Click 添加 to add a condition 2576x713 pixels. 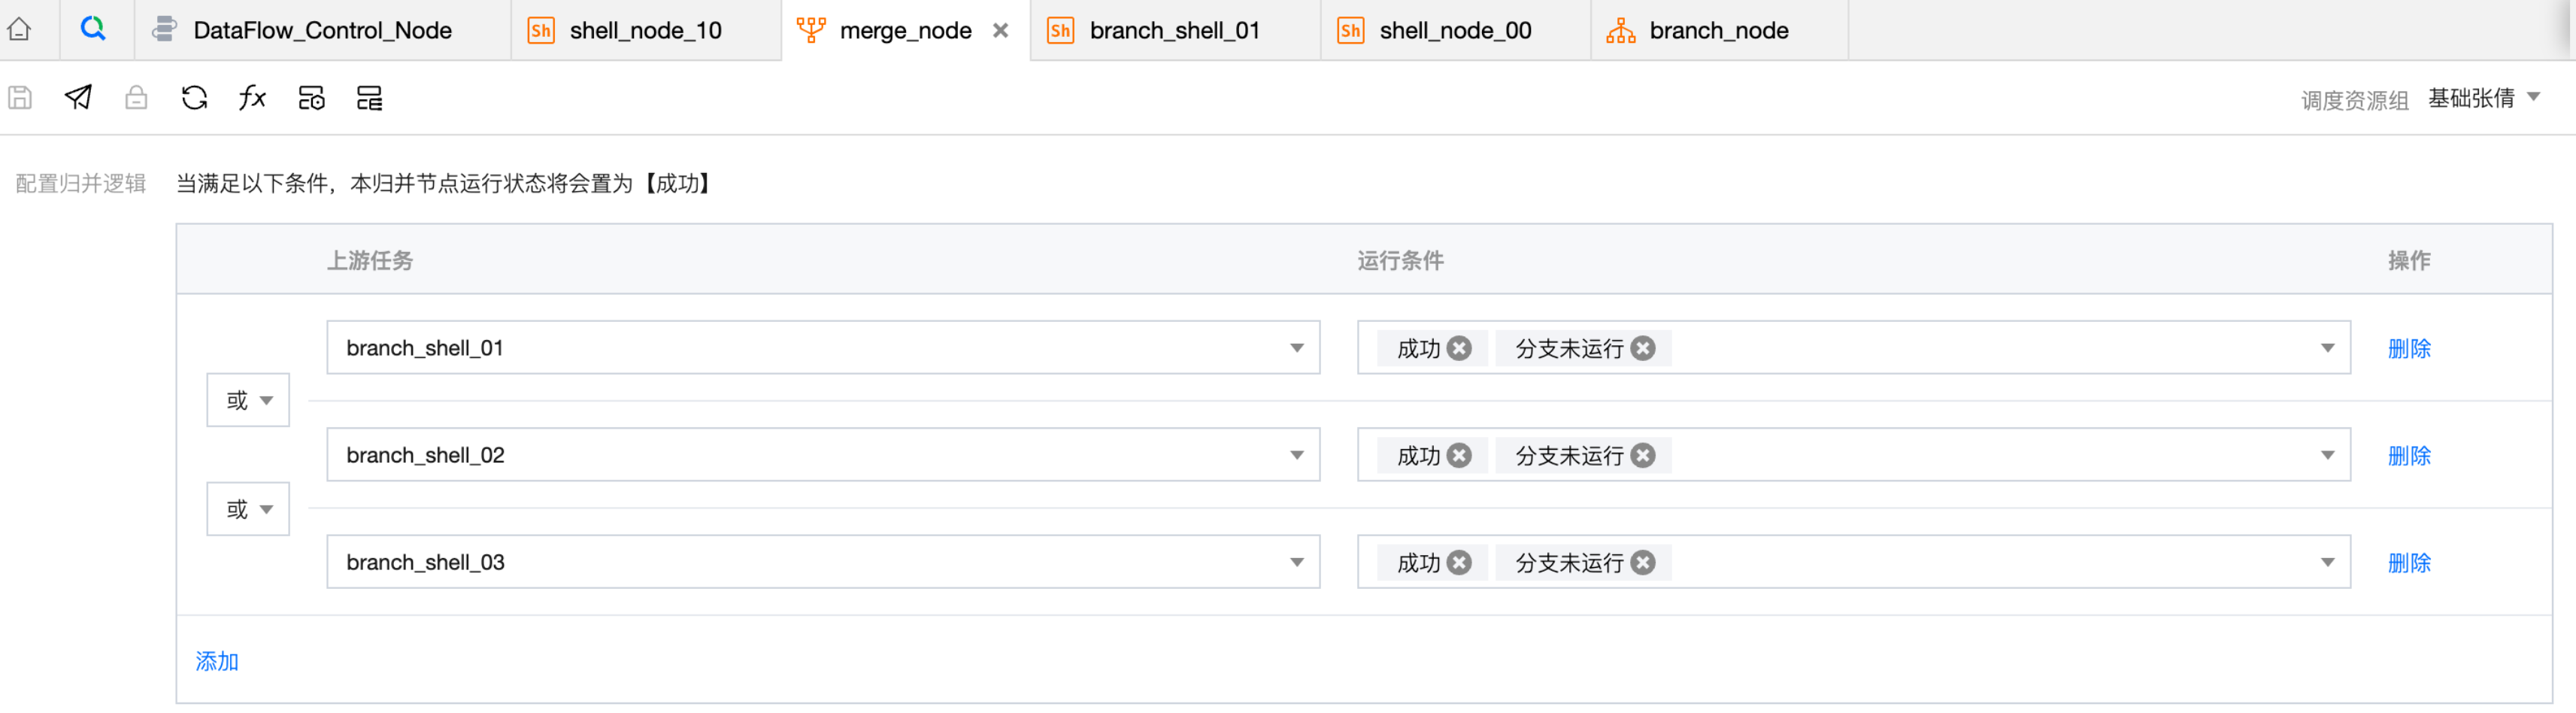217,661
